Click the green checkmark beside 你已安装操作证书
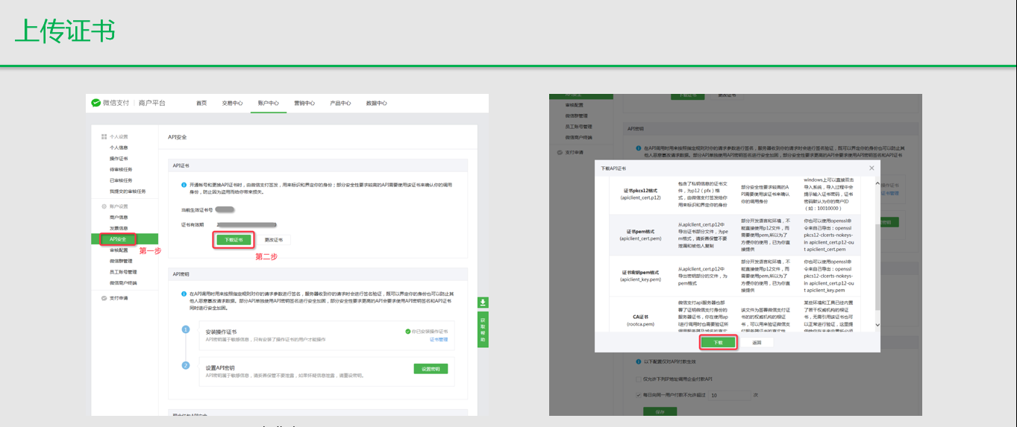The image size is (1017, 427). point(408,331)
